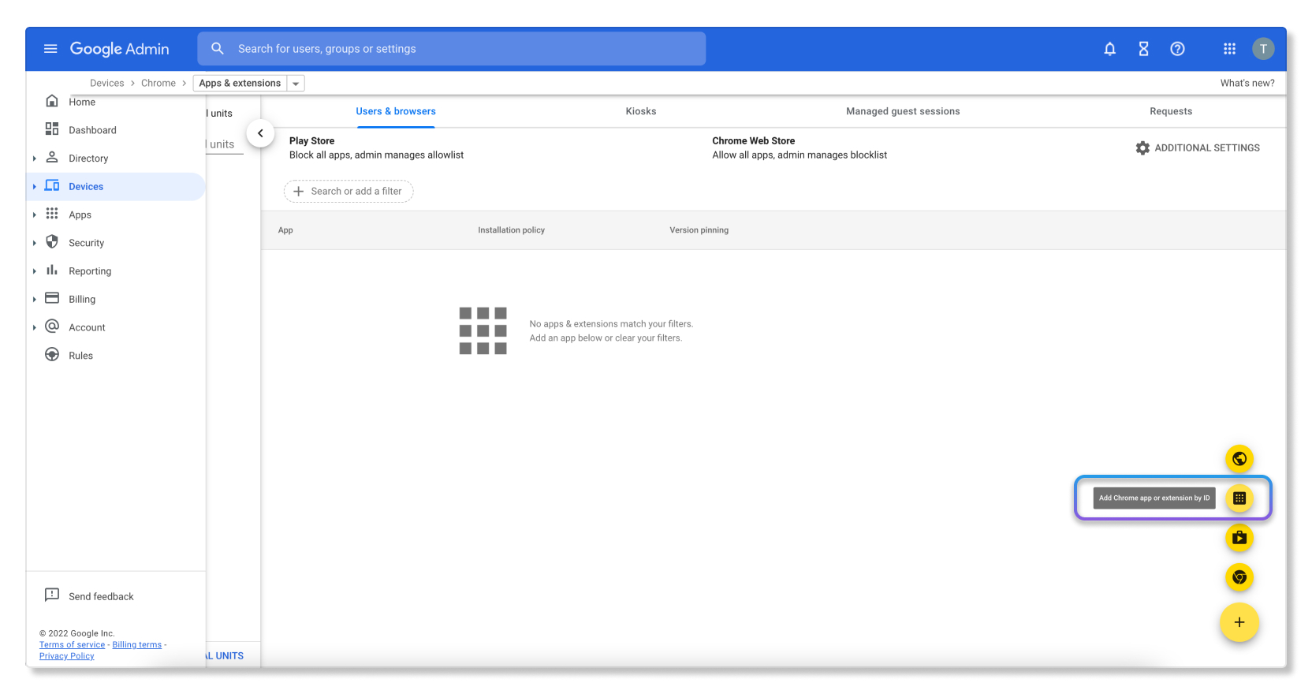Add from Google Play bag button
Viewport: 1312px width, 694px height.
click(x=1239, y=538)
